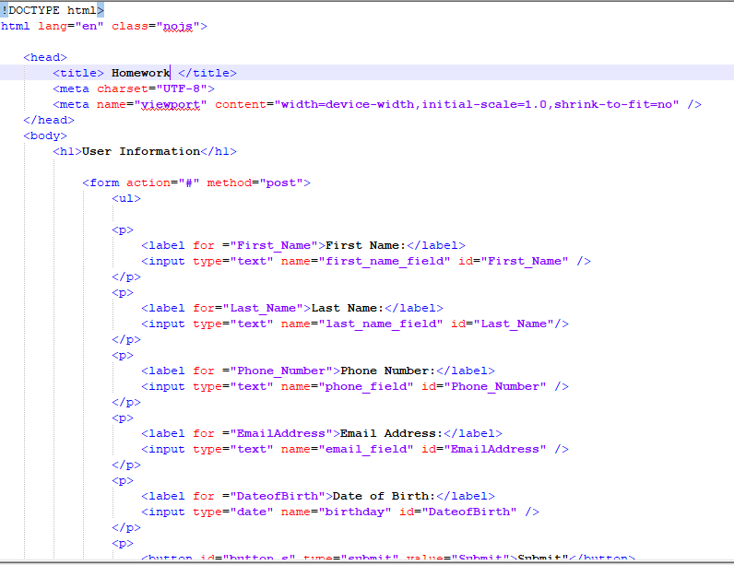734x565 pixels.
Task: Click the name="email_field" attribute
Action: [x=348, y=449]
